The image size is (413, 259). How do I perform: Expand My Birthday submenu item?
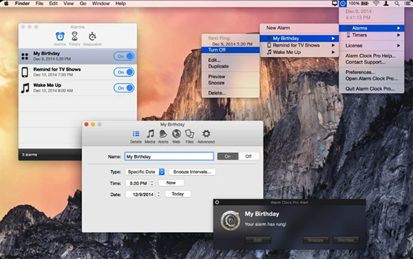(299, 39)
